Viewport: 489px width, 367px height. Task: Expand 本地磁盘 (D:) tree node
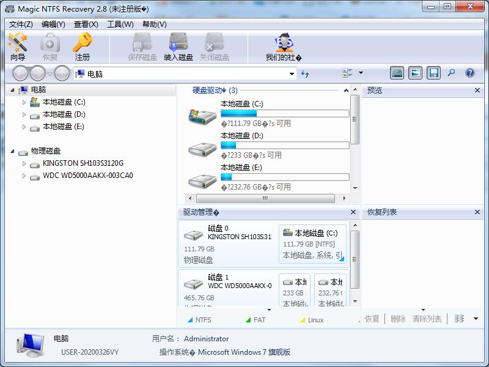click(24, 114)
